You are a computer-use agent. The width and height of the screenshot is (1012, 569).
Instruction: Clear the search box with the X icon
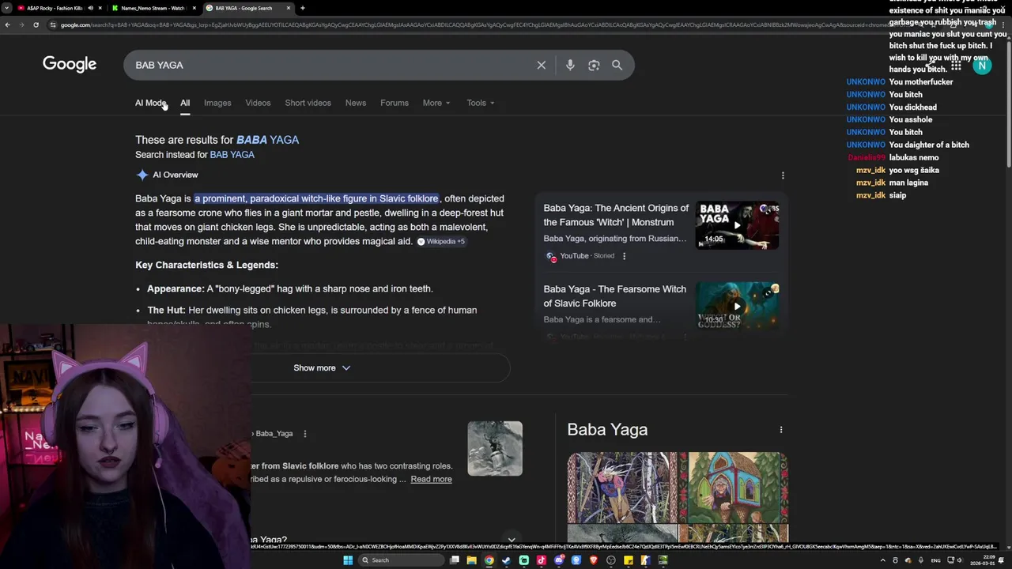click(542, 65)
